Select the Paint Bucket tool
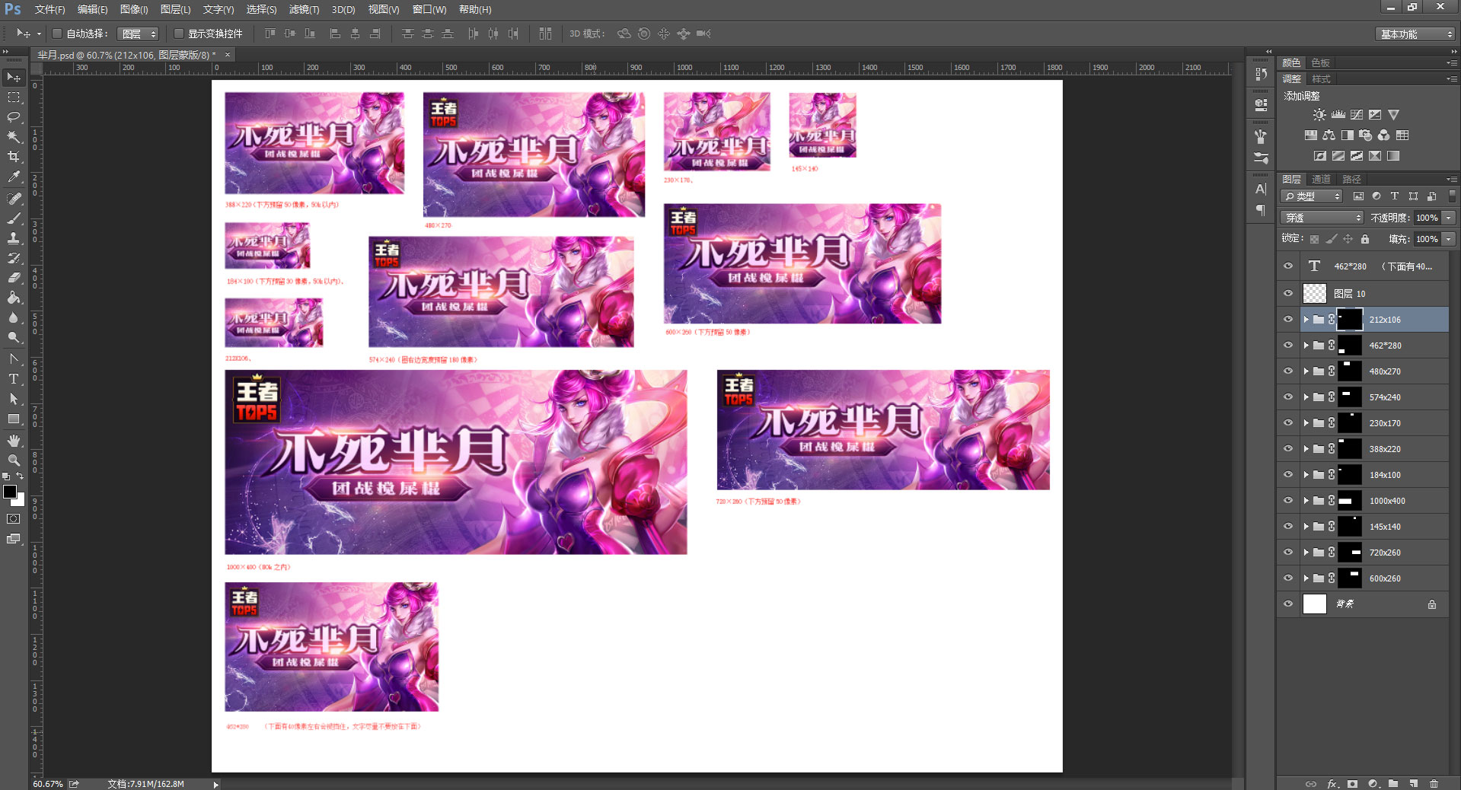1461x790 pixels. (14, 298)
